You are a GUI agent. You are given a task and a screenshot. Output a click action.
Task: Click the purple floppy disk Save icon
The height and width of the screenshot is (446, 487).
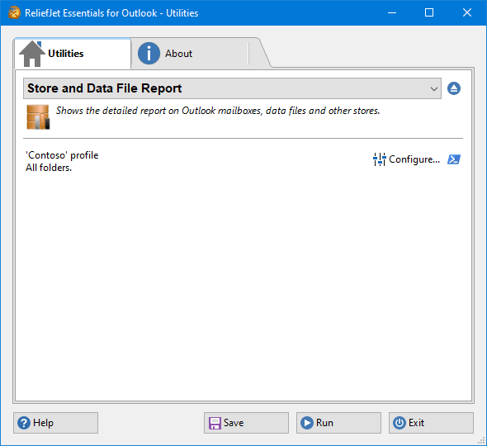click(x=215, y=423)
